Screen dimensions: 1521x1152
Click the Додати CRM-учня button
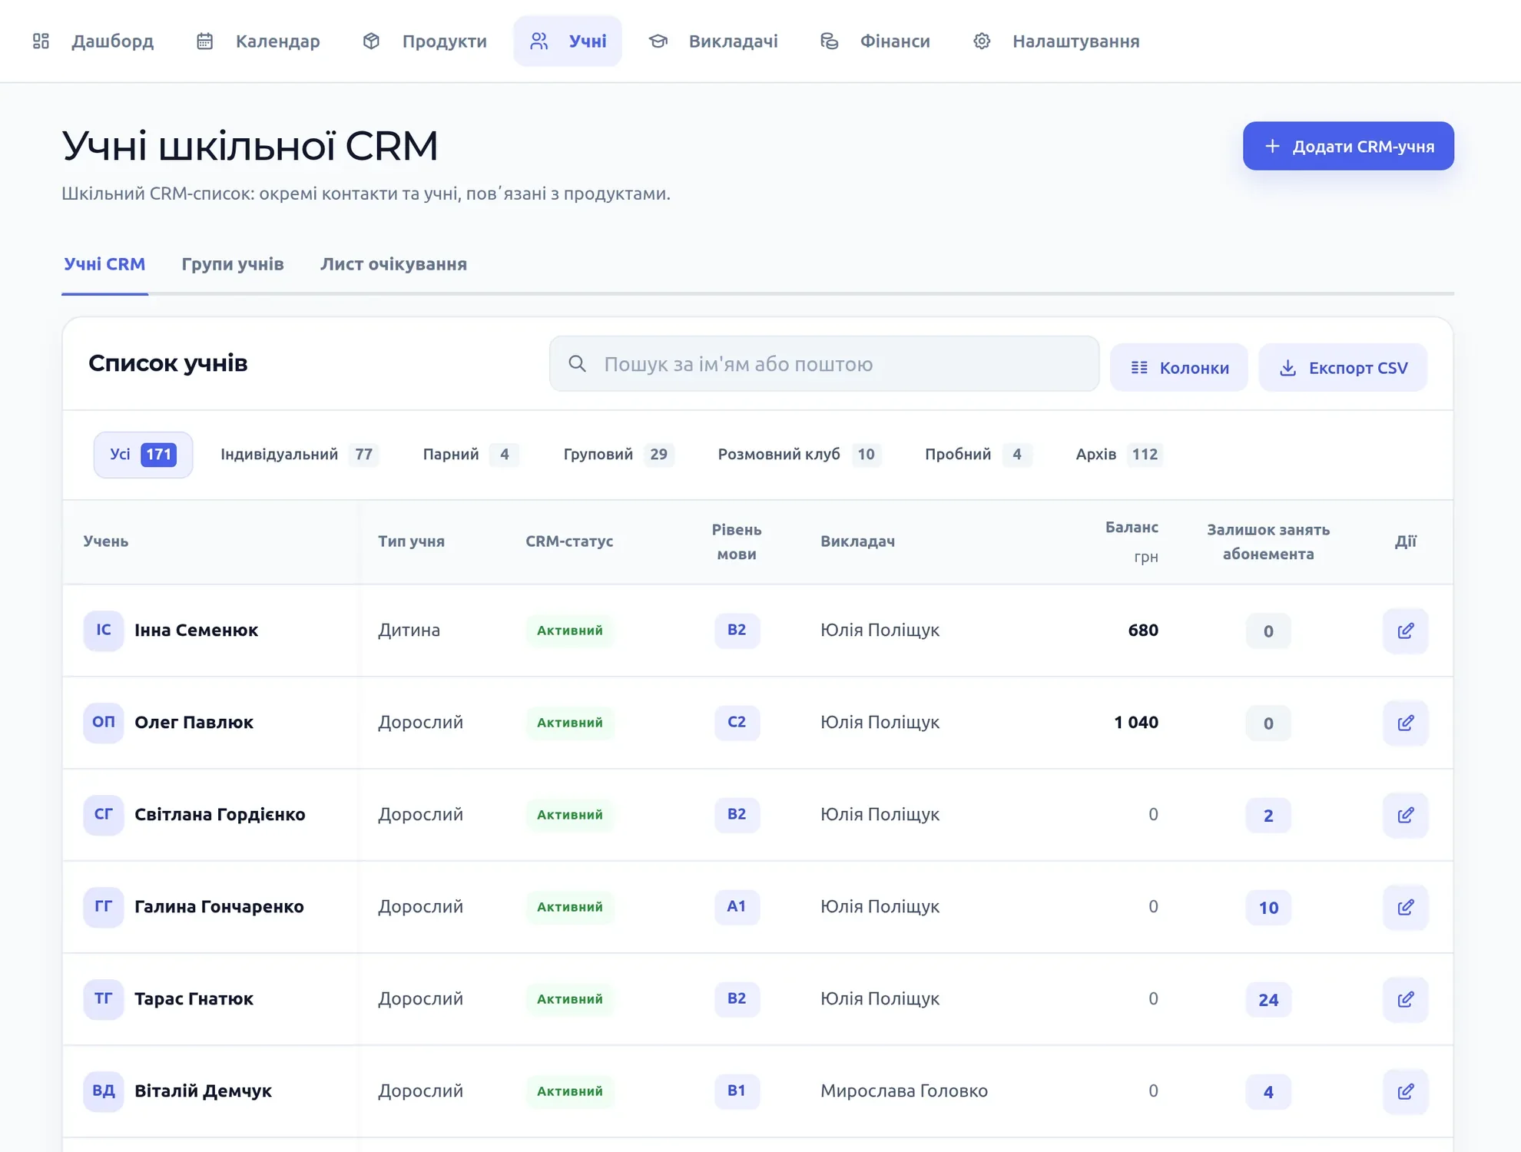[x=1348, y=146]
